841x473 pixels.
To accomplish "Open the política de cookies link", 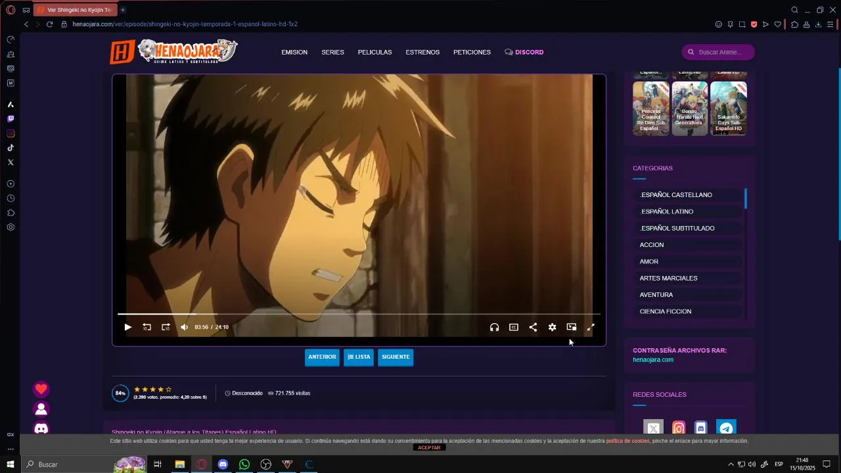I will tap(627, 441).
